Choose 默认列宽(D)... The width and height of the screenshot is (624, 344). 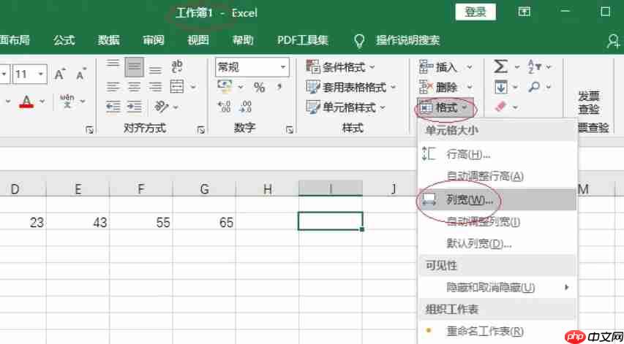[497, 243]
